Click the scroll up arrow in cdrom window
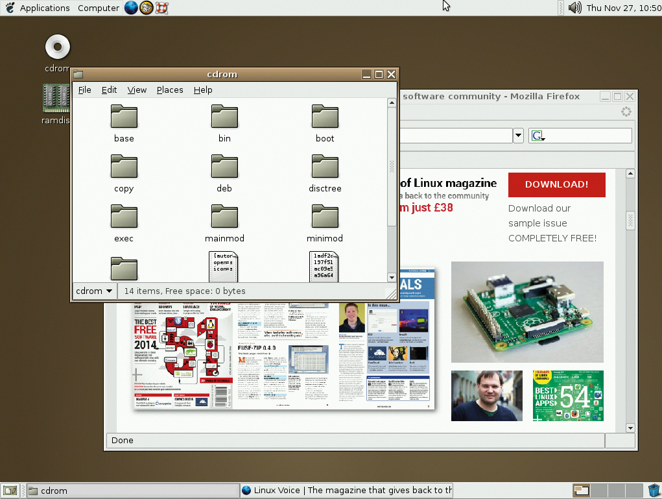 point(392,103)
